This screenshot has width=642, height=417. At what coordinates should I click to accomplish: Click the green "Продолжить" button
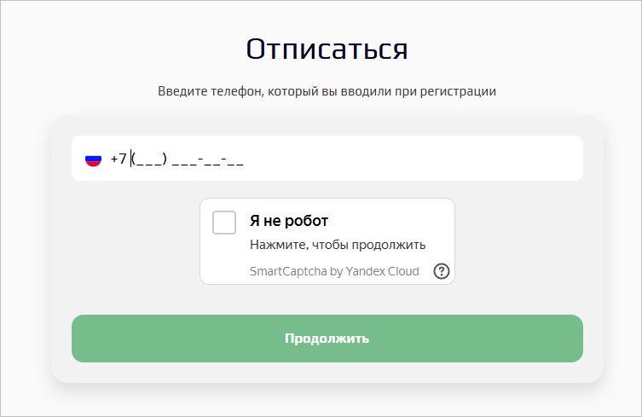point(327,339)
